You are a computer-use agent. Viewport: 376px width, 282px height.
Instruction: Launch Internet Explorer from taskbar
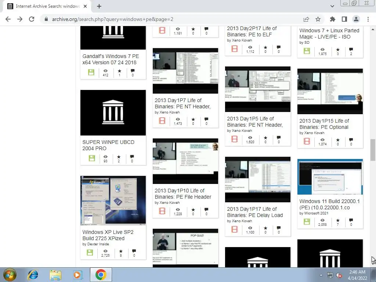coord(33,275)
